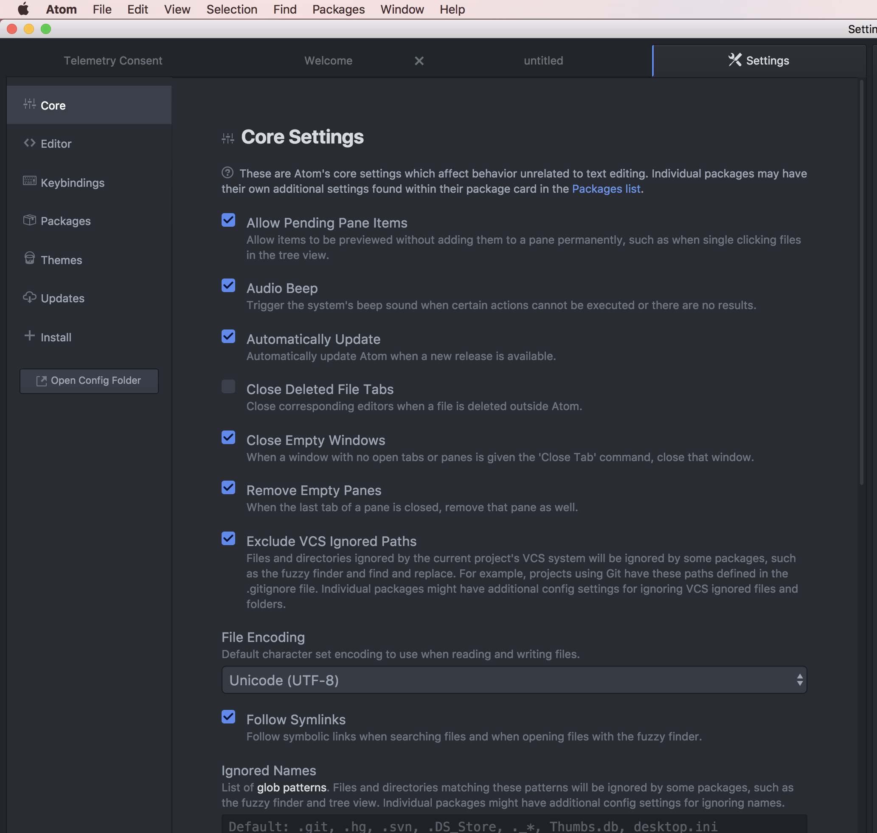Click the Updates cloud download icon
The width and height of the screenshot is (877, 833).
29,297
